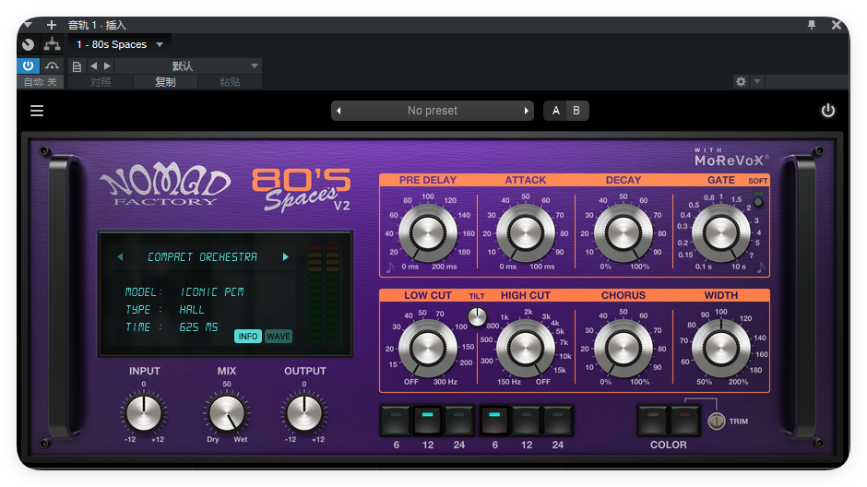Toggle the low cut 12 dB slope button
This screenshot has width=867, height=487.
pyautogui.click(x=427, y=420)
